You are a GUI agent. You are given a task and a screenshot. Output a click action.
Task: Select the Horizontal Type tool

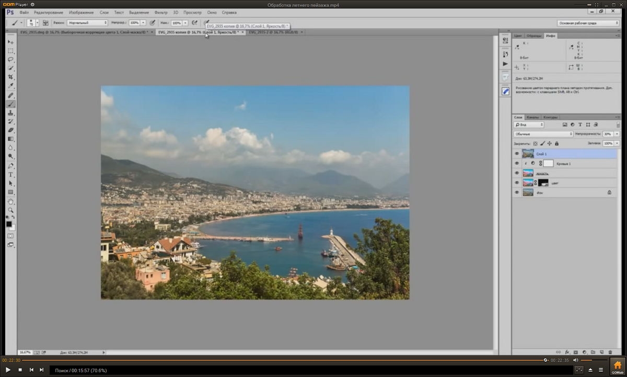pyautogui.click(x=11, y=175)
